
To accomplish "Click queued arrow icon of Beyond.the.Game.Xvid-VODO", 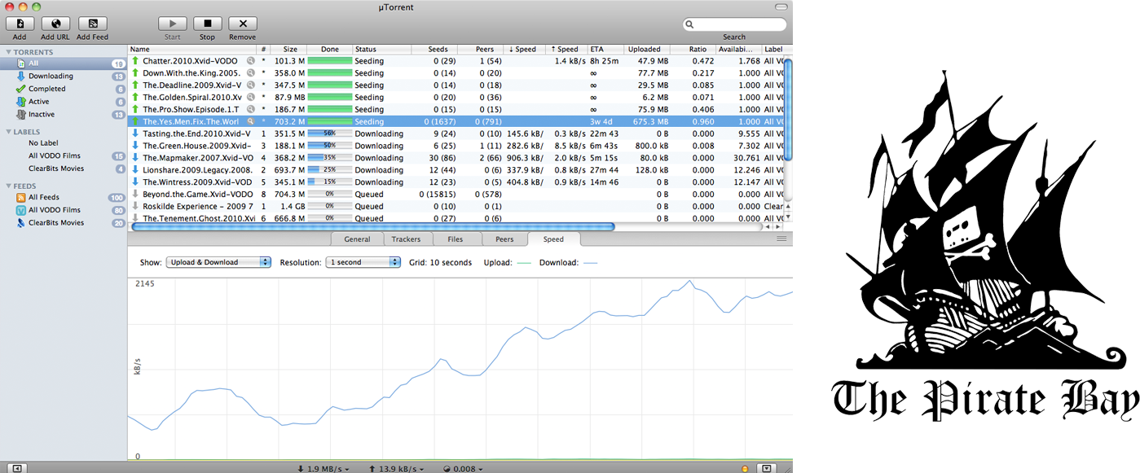I will (x=135, y=195).
